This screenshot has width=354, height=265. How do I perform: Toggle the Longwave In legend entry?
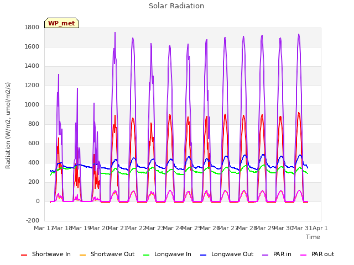[167, 254]
